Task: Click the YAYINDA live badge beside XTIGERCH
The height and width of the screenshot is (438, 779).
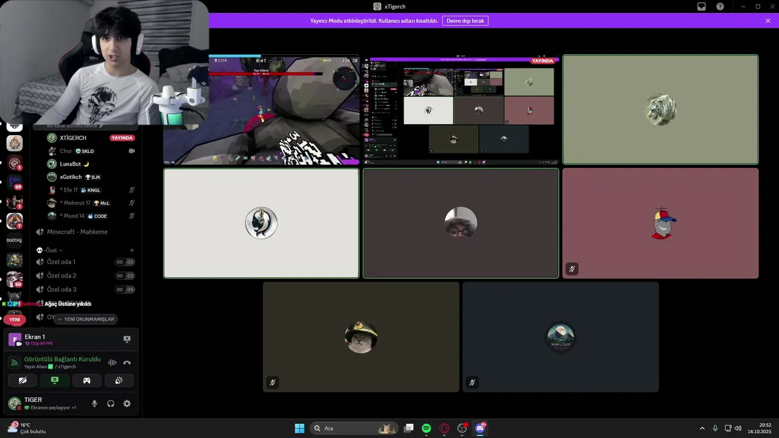Action: point(122,138)
